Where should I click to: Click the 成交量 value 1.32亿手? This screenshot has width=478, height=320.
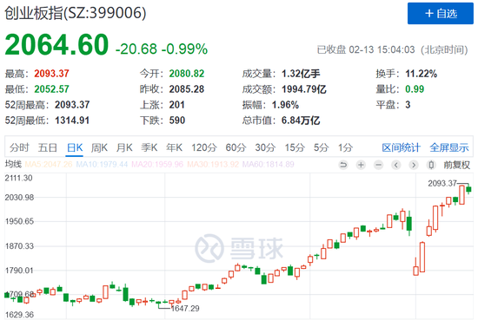click(x=301, y=74)
